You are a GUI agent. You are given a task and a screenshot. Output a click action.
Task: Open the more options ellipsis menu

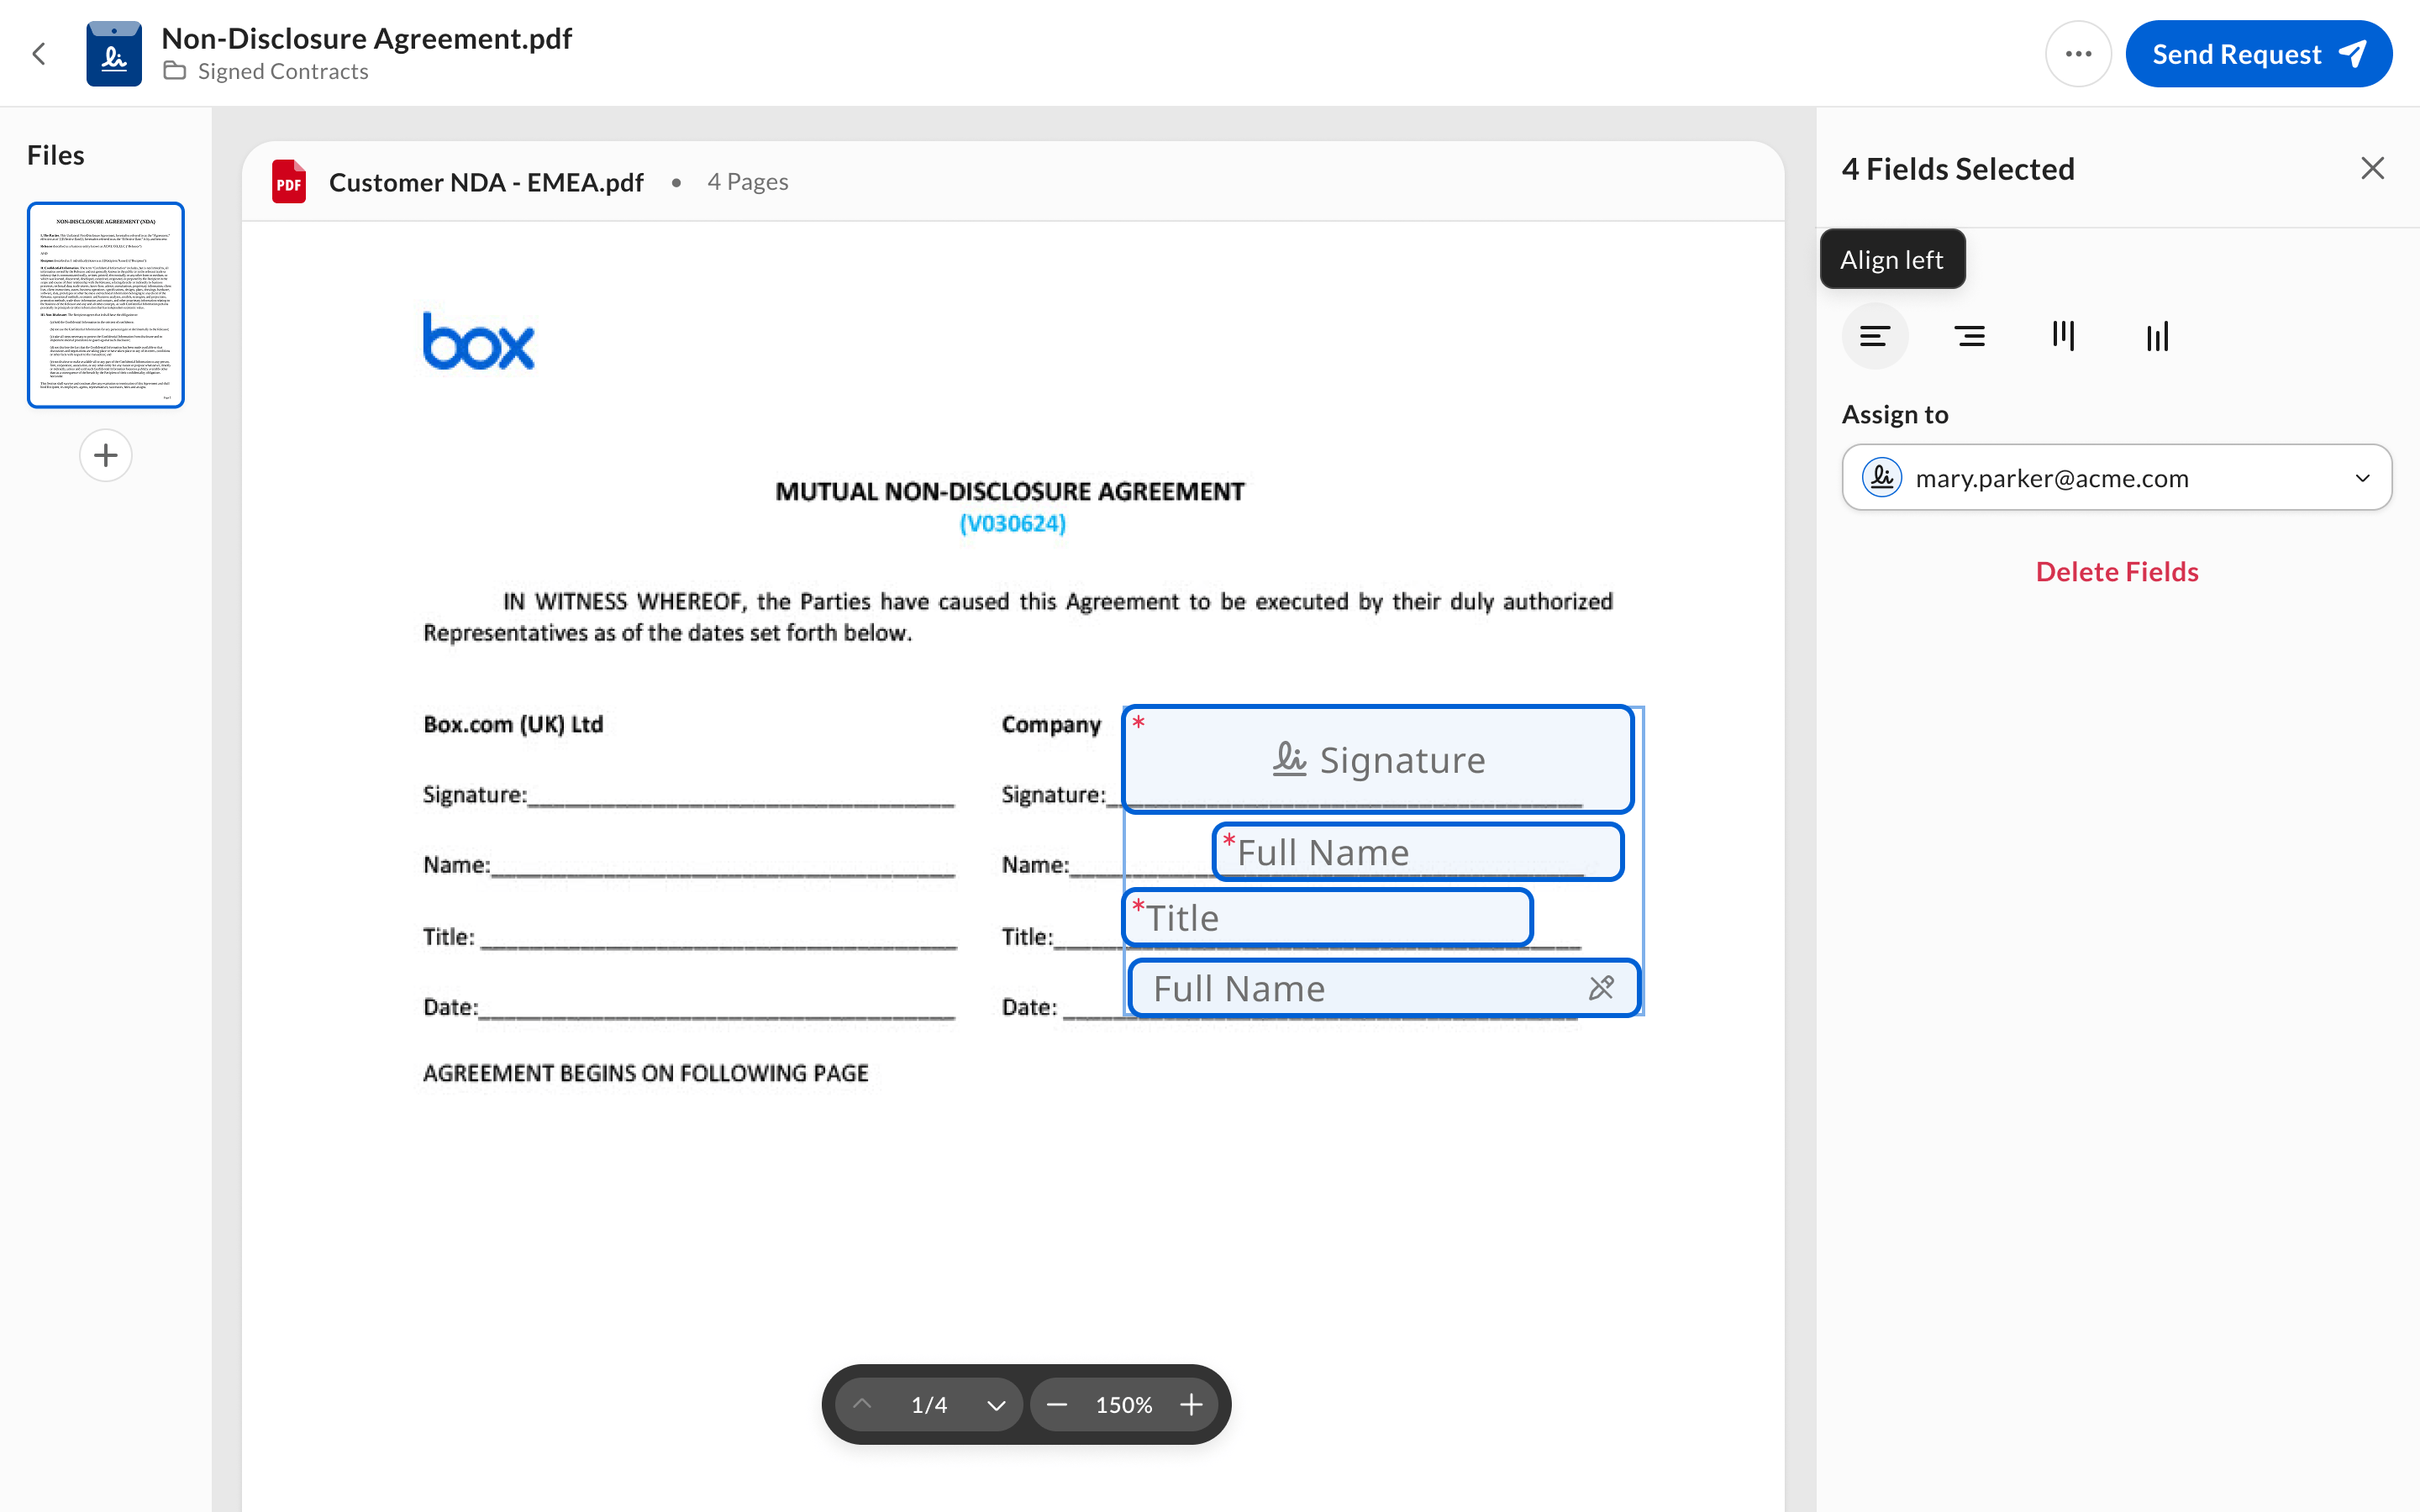2078,54
